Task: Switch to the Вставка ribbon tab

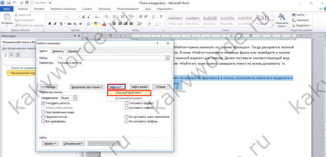Action: click(x=39, y=9)
